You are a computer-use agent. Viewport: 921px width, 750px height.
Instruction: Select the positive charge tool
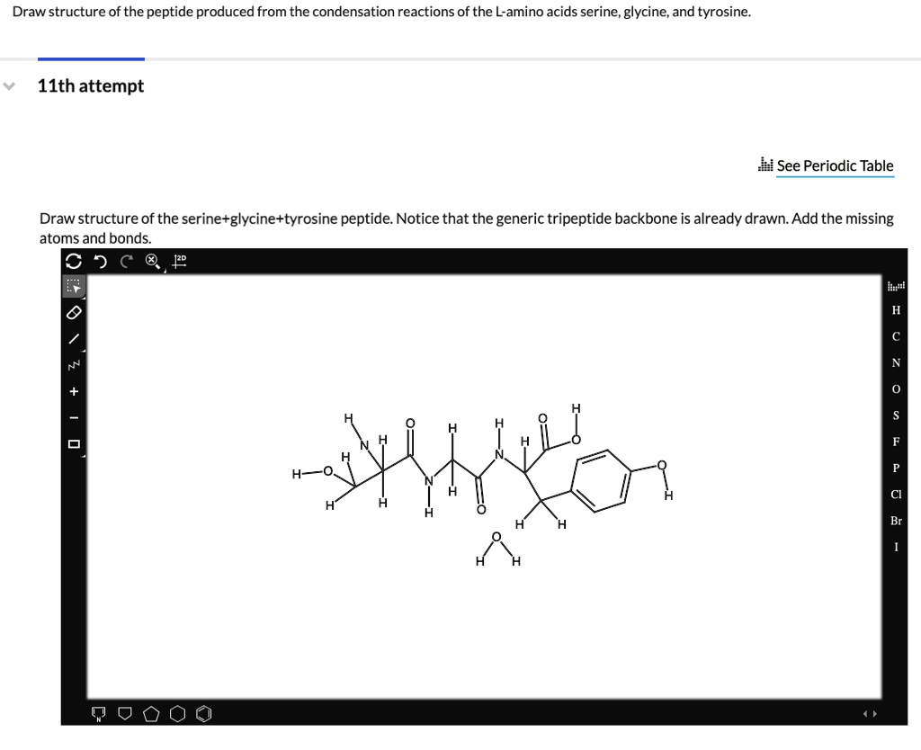[x=74, y=391]
